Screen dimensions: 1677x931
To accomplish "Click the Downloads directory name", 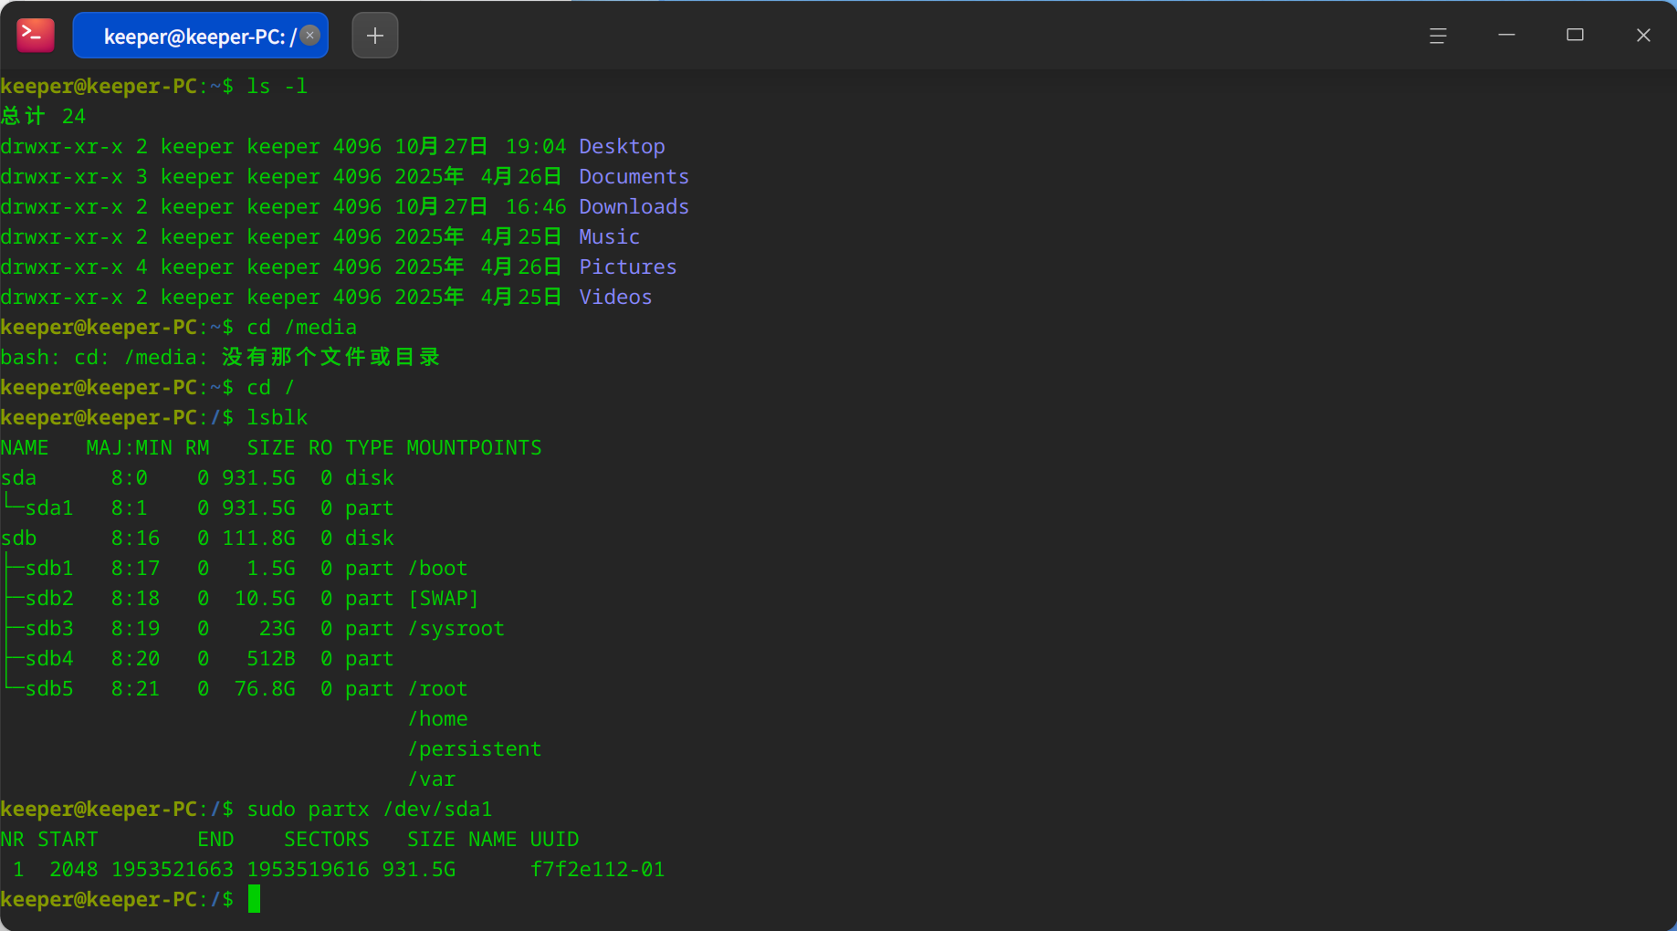I will [634, 206].
